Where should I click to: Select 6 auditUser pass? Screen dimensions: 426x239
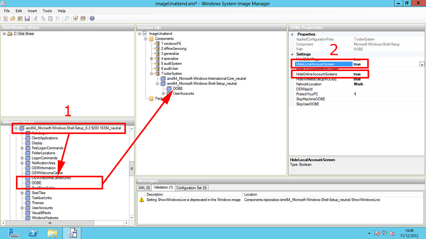click(x=170, y=69)
